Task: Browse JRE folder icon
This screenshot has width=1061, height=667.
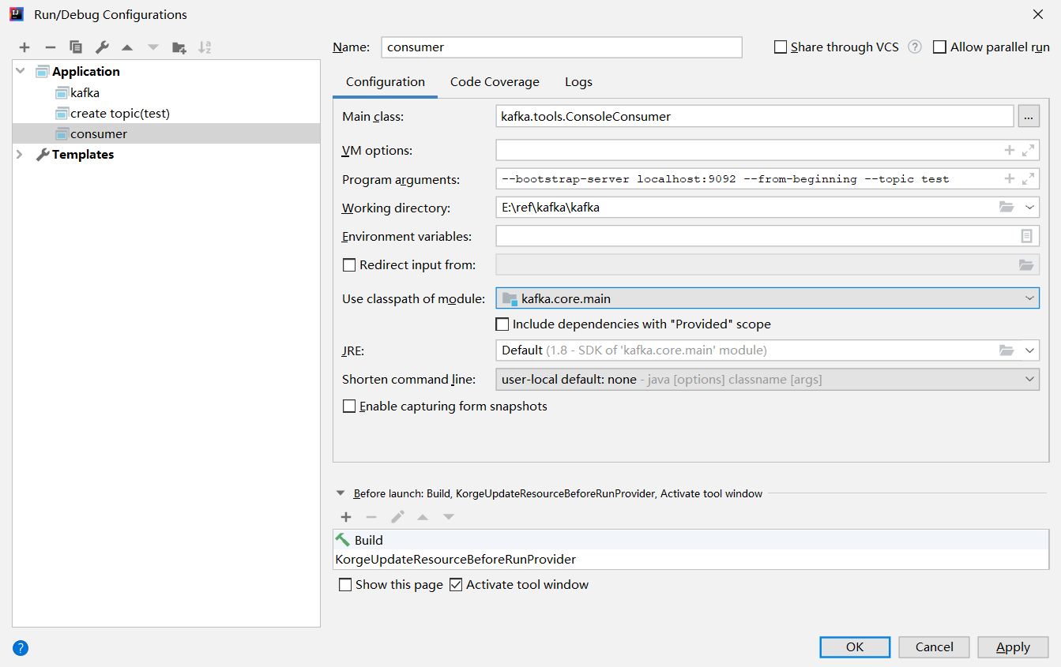Action: tap(1006, 350)
